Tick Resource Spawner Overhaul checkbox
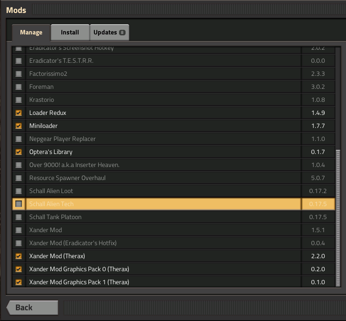Image resolution: width=346 pixels, height=321 pixels. point(19,178)
